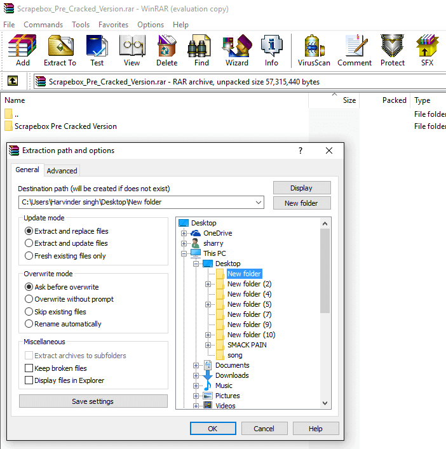Viewport: 446px width, 449px height.
Task: Expand the sharry tree node
Action: pos(184,243)
